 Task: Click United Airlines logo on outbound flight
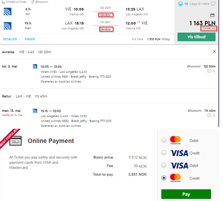pyautogui.click(x=7, y=11)
